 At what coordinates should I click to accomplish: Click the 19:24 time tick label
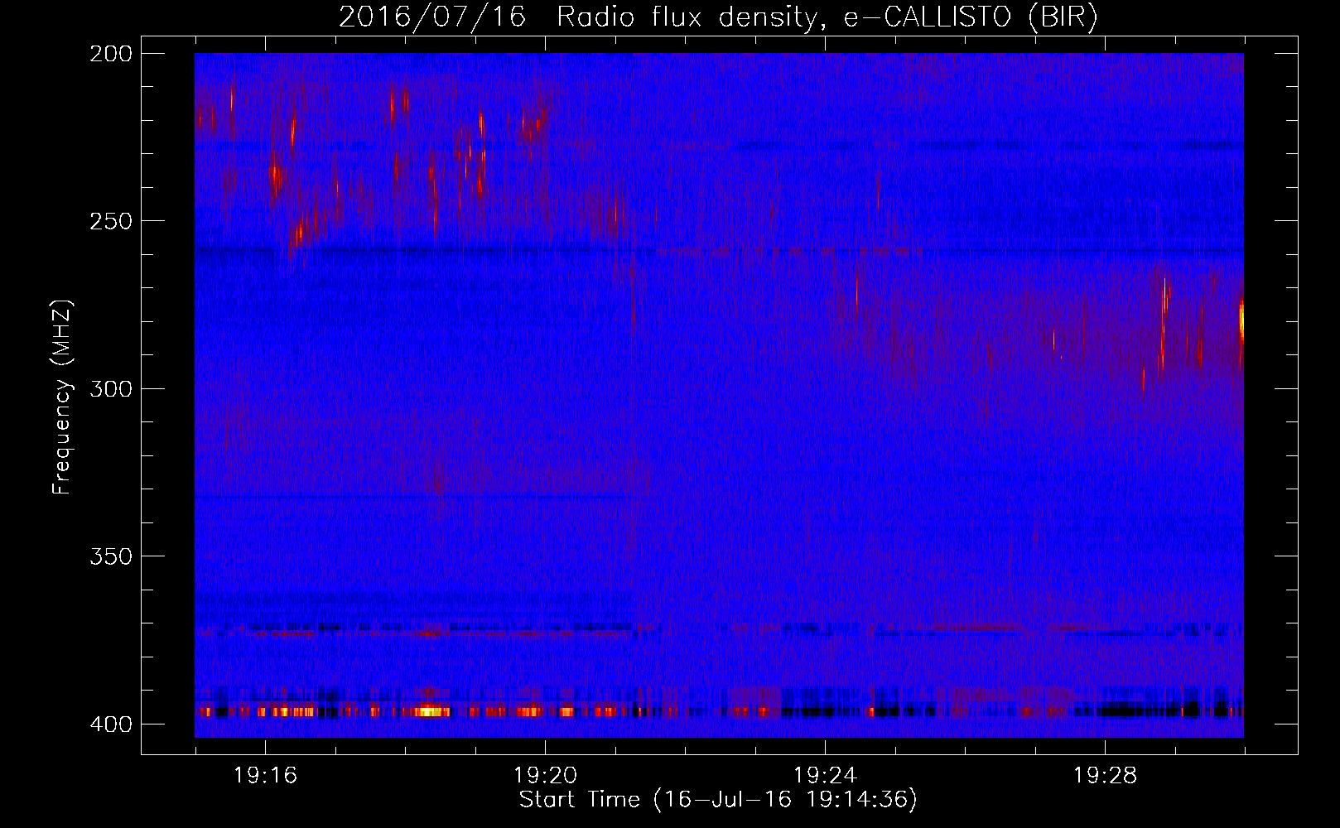point(825,776)
